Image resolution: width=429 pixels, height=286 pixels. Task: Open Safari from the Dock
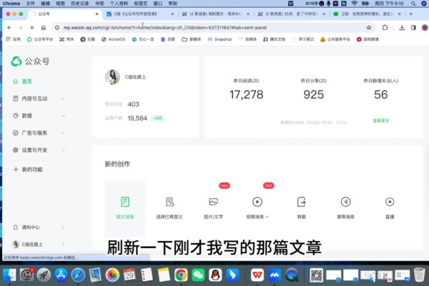[x=78, y=275]
